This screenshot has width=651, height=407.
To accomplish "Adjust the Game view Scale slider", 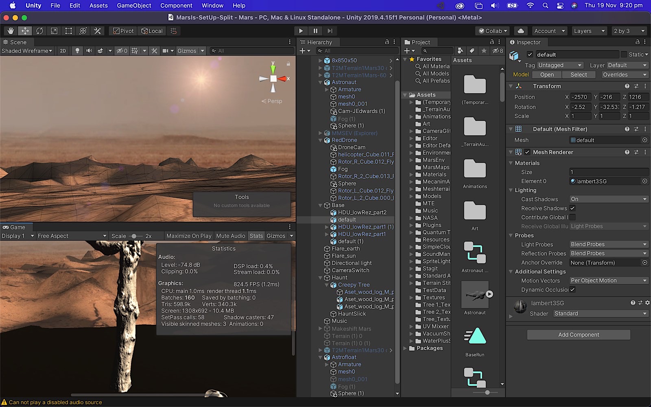I will pyautogui.click(x=134, y=236).
